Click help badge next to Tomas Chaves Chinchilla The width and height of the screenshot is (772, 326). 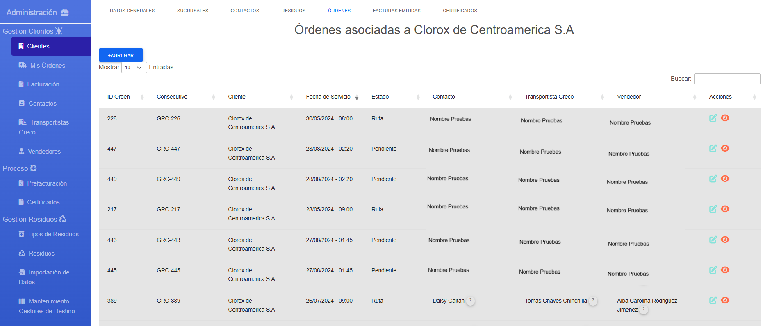pos(593,300)
